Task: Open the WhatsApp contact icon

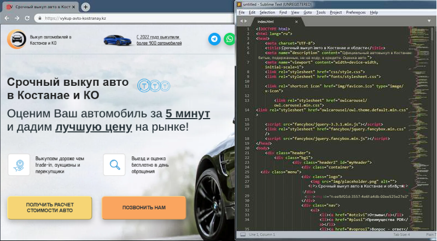Action: click(x=229, y=39)
